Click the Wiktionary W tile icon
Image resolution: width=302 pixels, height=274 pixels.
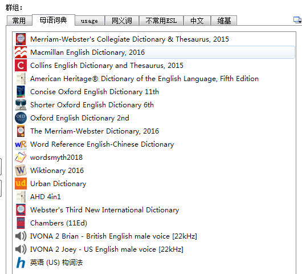21,170
